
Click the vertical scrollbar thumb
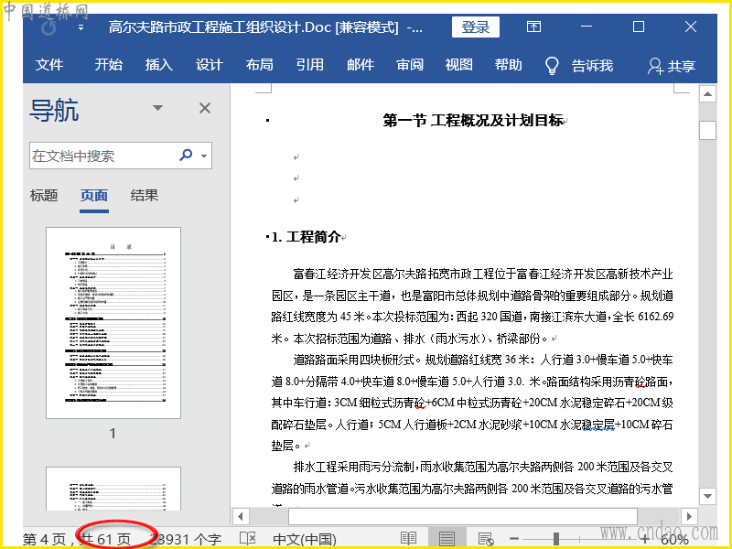coord(707,130)
